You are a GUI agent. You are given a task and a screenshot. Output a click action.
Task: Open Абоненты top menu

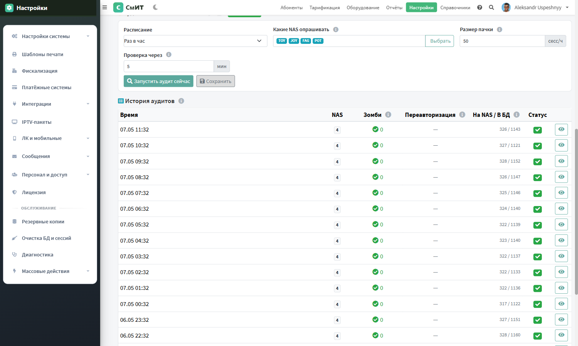tap(291, 7)
